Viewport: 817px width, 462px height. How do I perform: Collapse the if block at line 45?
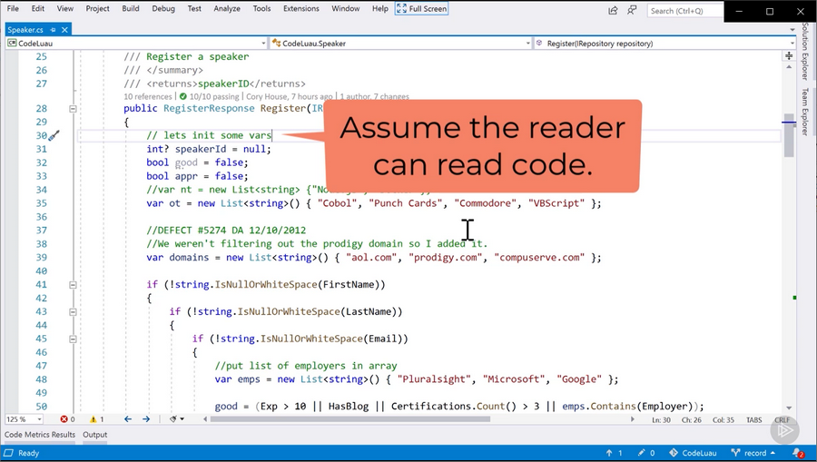73,339
